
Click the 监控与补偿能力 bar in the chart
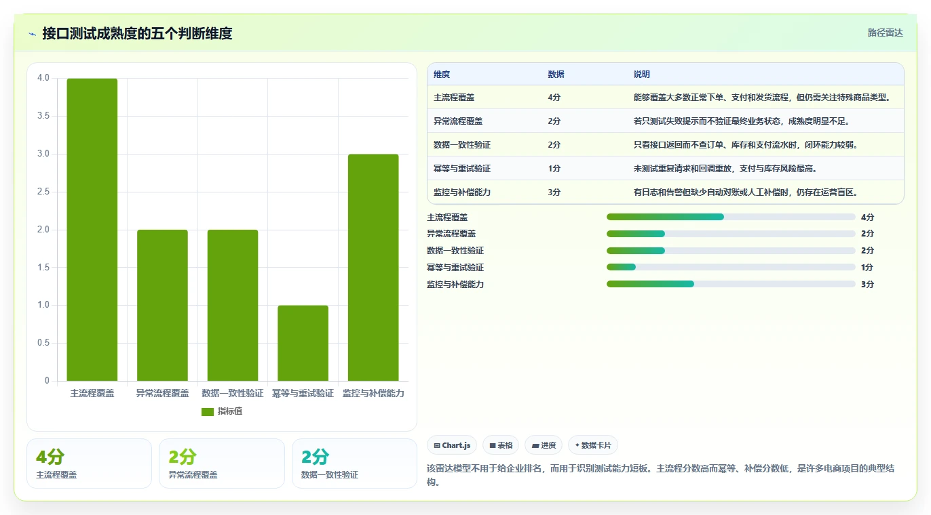click(x=373, y=268)
